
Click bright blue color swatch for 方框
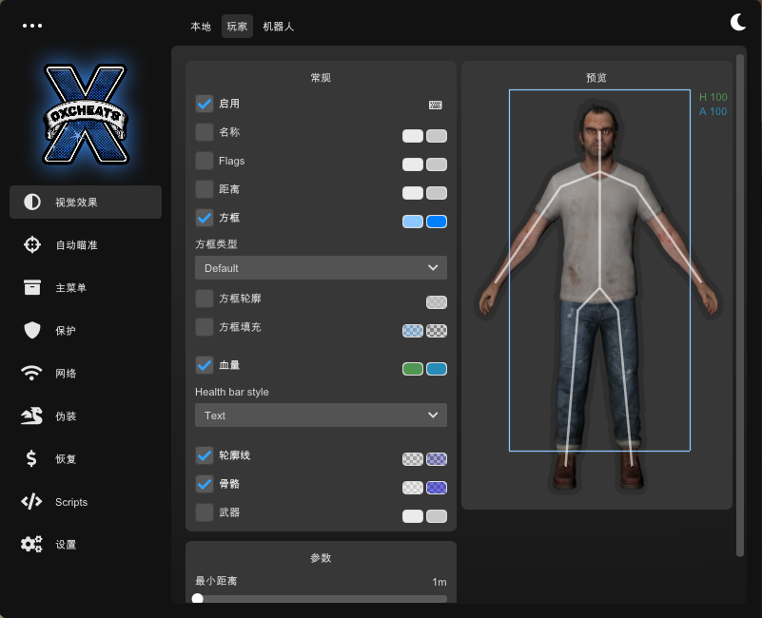(437, 222)
